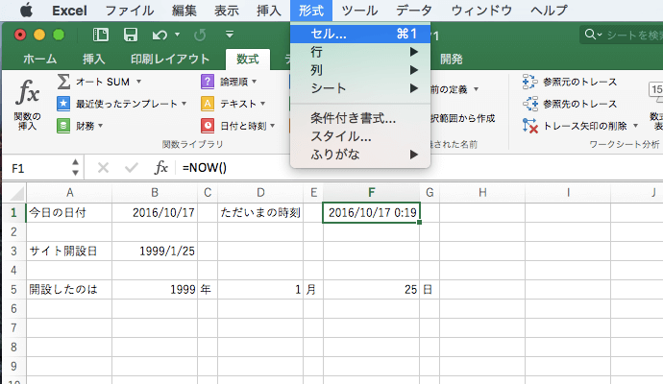Expand the AutoSum dropdown arrow
663x384 pixels.
pyautogui.click(x=138, y=82)
